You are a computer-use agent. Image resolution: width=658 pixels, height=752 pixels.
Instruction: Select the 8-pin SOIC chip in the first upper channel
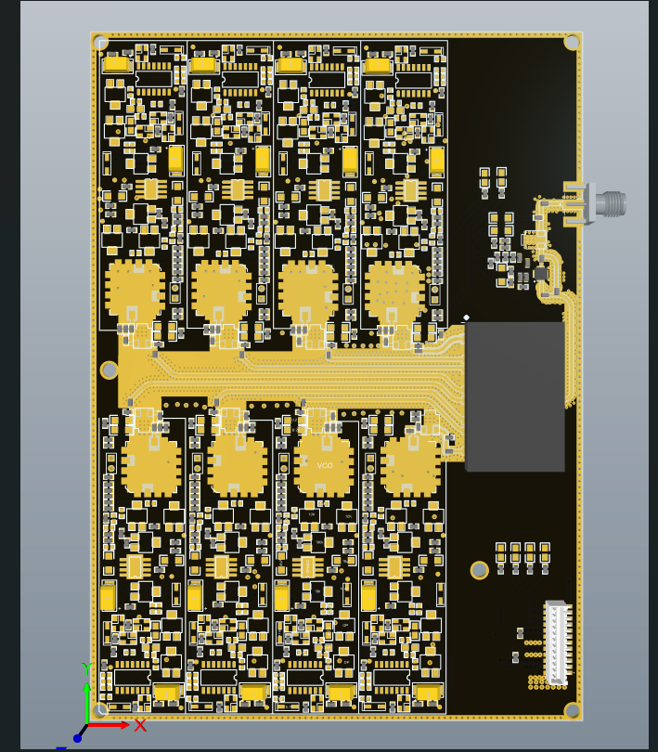tap(150, 188)
